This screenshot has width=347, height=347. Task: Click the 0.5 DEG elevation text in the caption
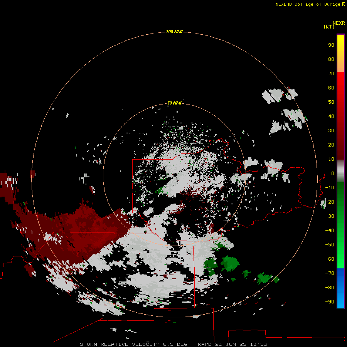tap(175, 344)
